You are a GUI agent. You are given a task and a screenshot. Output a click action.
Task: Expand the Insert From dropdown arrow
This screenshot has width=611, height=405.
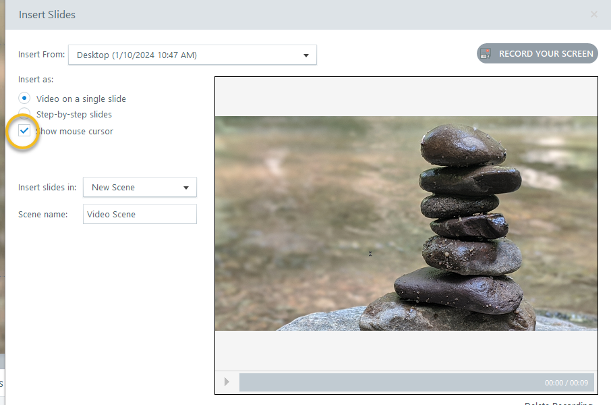pyautogui.click(x=306, y=55)
